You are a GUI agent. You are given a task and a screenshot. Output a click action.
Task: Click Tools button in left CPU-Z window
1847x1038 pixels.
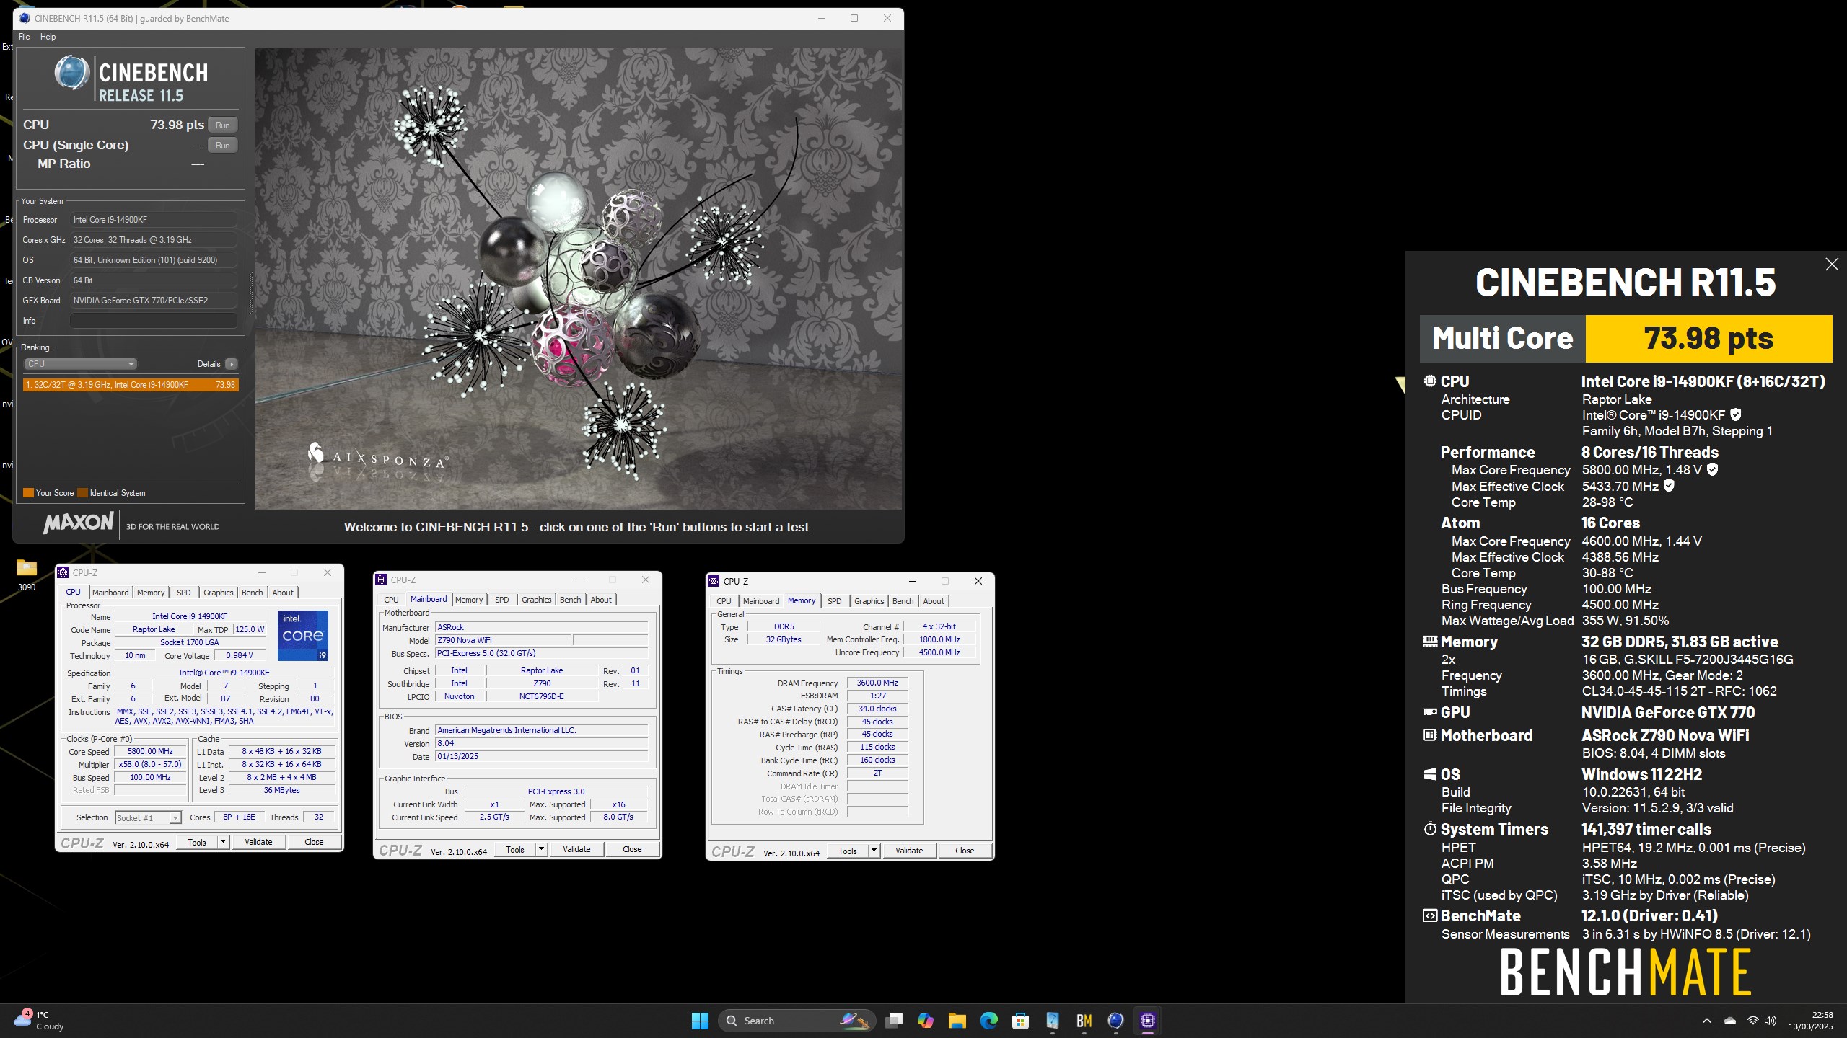pos(197,842)
